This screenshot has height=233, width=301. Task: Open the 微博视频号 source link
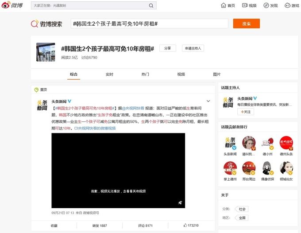click(91, 213)
